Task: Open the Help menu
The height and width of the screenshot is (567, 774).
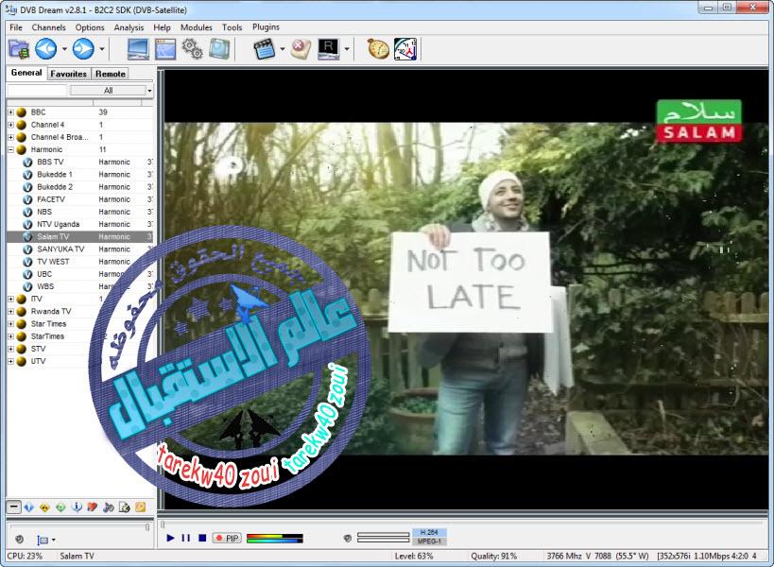Action: coord(162,27)
